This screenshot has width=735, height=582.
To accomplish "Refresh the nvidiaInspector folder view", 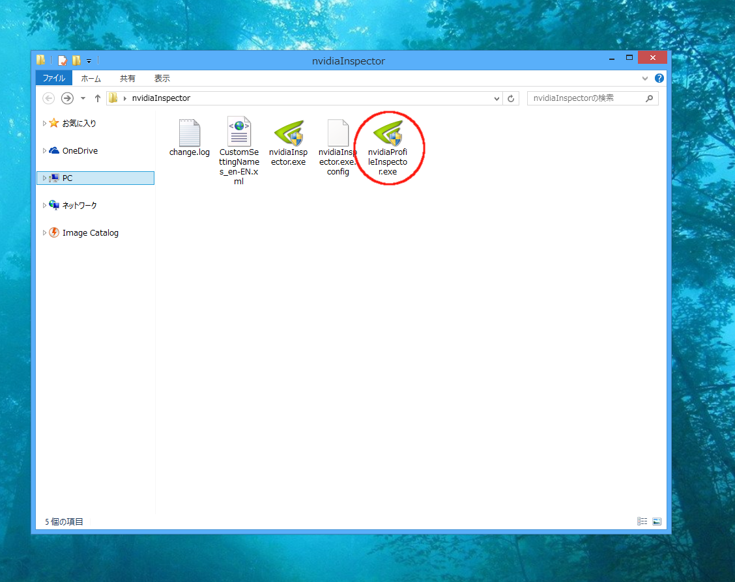I will [511, 98].
